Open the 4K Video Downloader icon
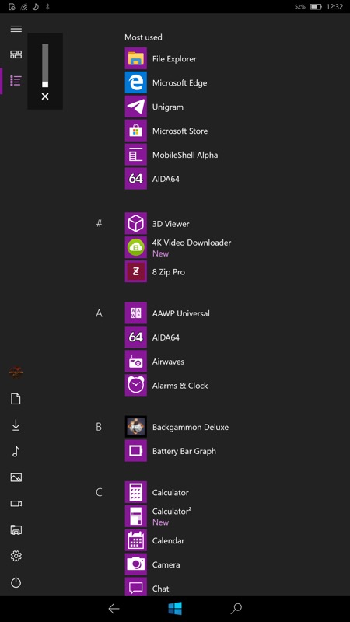The image size is (350, 622). pos(135,247)
